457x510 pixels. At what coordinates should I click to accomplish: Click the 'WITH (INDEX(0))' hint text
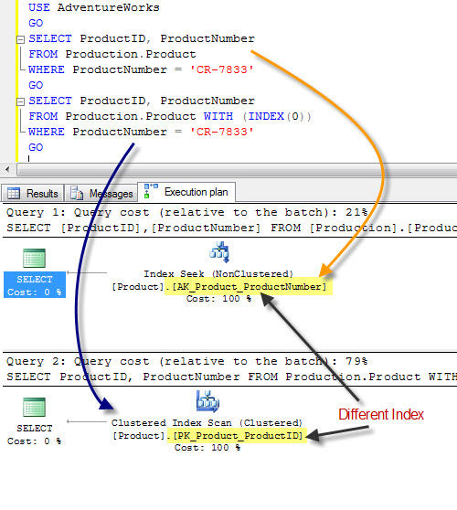(x=258, y=116)
